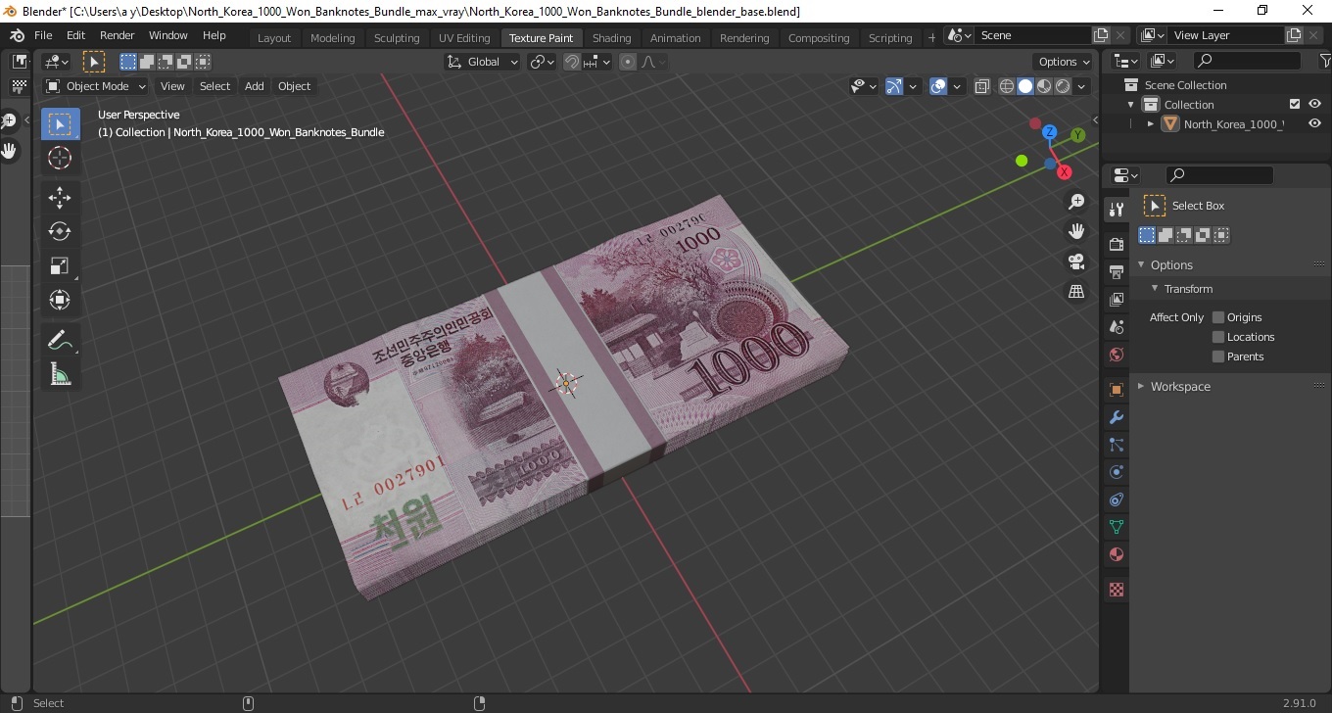Switch to material preview shading

tap(1044, 86)
